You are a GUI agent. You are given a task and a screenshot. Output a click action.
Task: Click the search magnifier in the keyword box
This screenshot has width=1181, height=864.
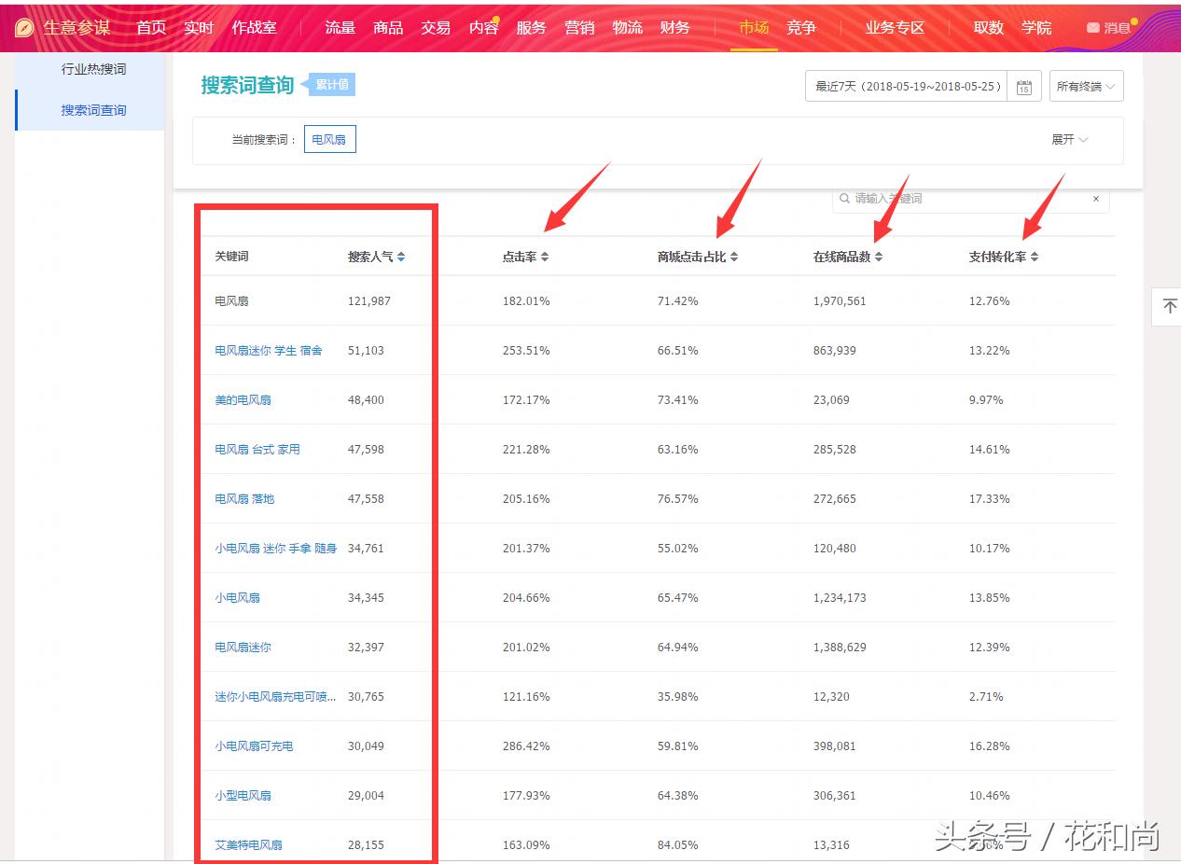844,198
